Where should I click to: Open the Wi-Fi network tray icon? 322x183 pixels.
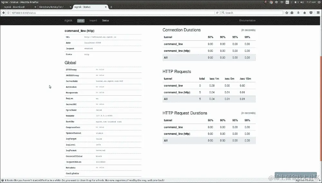click(x=282, y=2)
